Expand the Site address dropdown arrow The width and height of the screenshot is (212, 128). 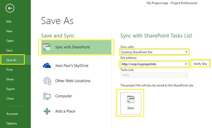[186, 64]
